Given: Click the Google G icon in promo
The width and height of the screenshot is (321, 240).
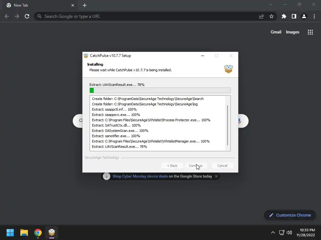Looking at the screenshot, I should pyautogui.click(x=107, y=176).
